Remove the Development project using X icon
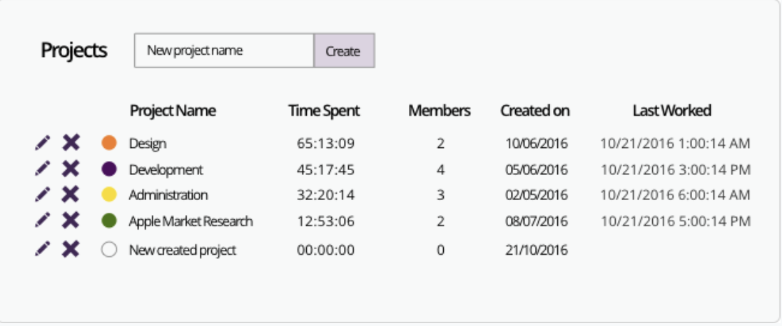Viewport: 782px width, 326px height. [x=70, y=169]
